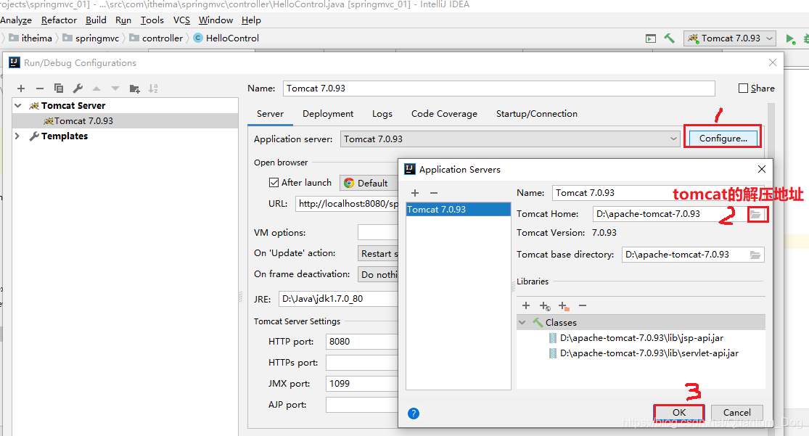
Task: Click the controller breadcrumb folder
Action: 156,38
